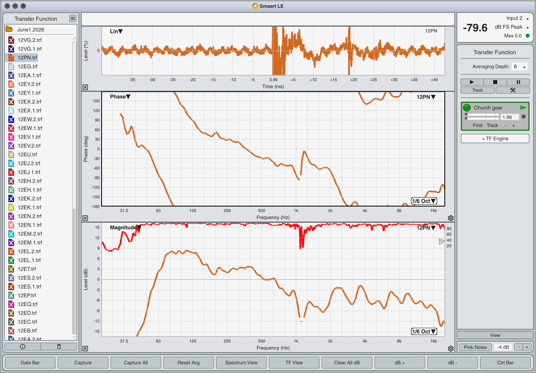Viewport: 536px width, 373px height.
Task: Click the coherence threshold arrow marker
Action: pyautogui.click(x=442, y=241)
